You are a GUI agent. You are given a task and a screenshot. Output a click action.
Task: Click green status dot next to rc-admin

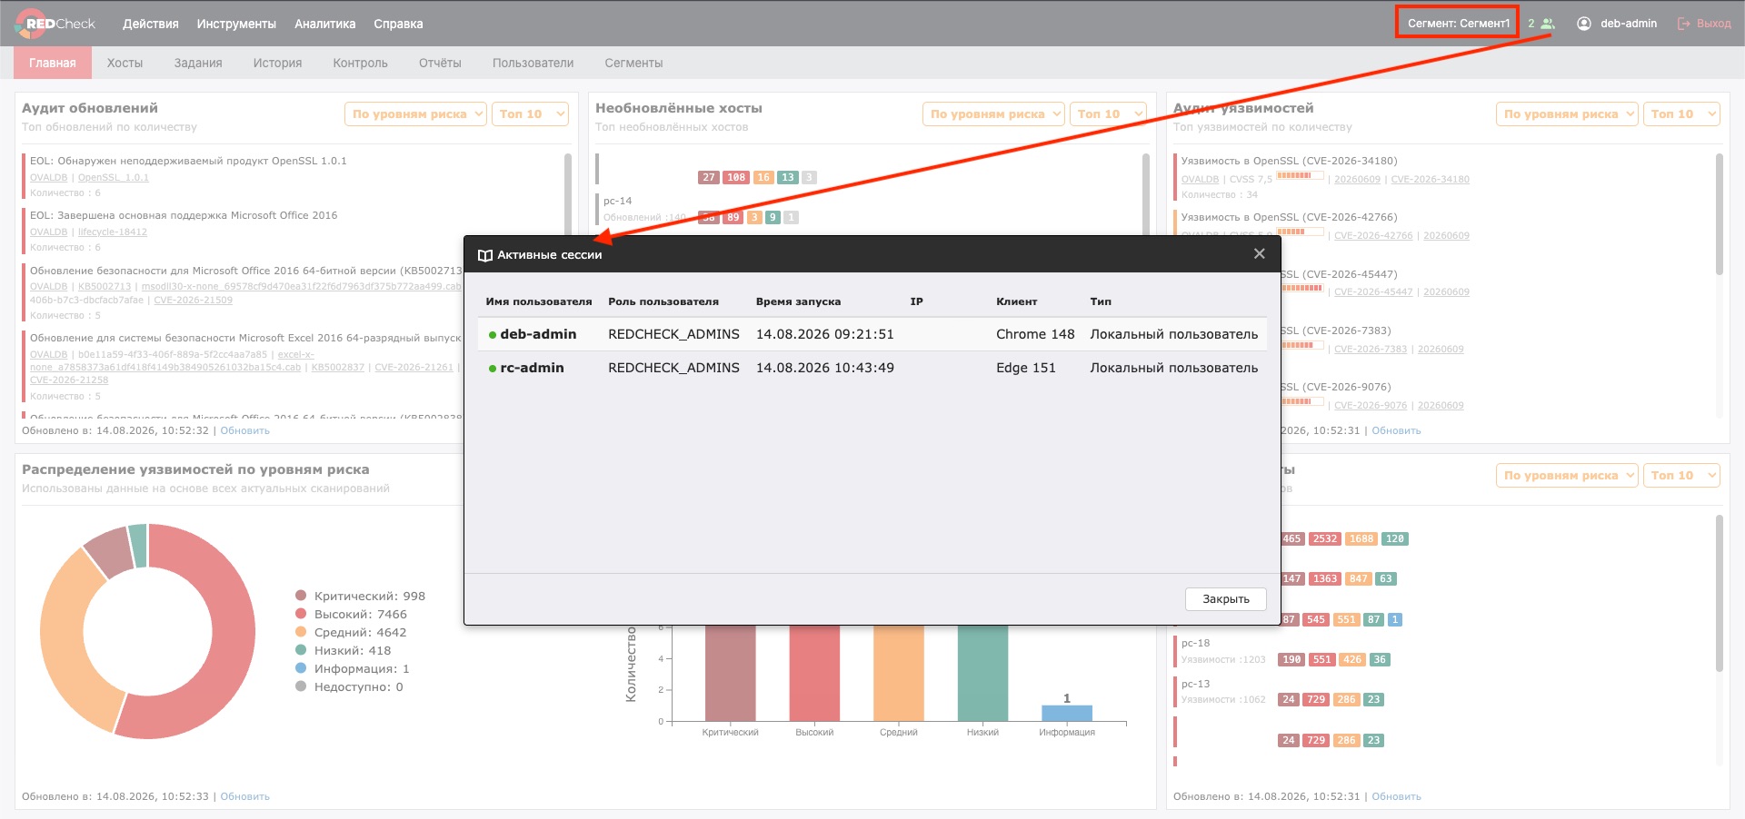(x=493, y=369)
